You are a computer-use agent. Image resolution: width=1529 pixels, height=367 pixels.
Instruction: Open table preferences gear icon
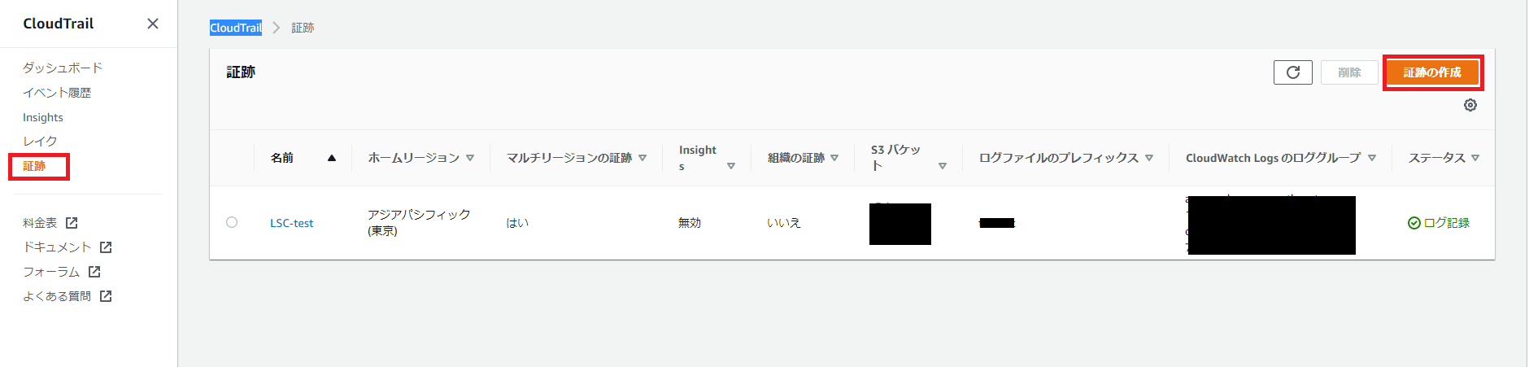point(1470,105)
